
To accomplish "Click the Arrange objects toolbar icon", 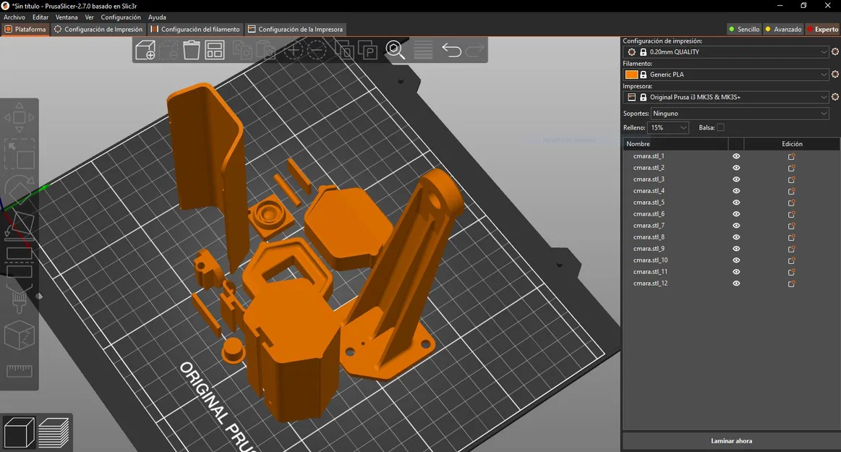I will [215, 50].
